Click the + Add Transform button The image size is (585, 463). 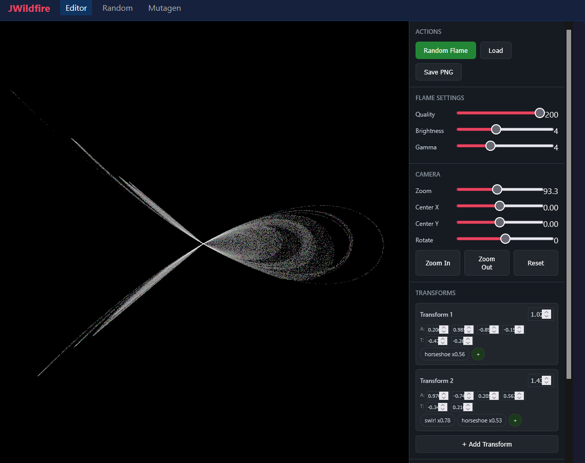coord(486,444)
